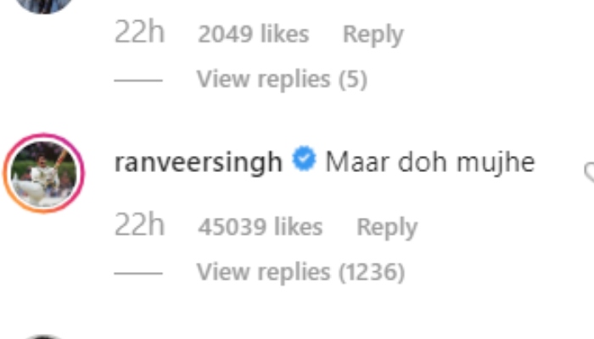Open the partial avatar at the bottom edge
The height and width of the screenshot is (339, 594).
point(44,336)
